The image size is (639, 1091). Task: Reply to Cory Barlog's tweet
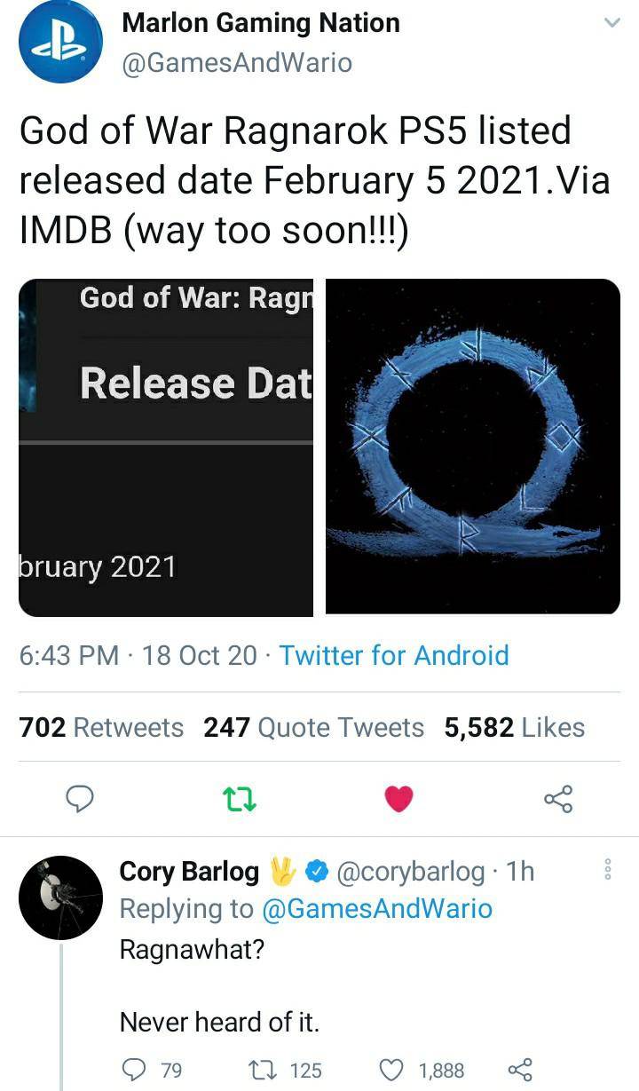(133, 1070)
